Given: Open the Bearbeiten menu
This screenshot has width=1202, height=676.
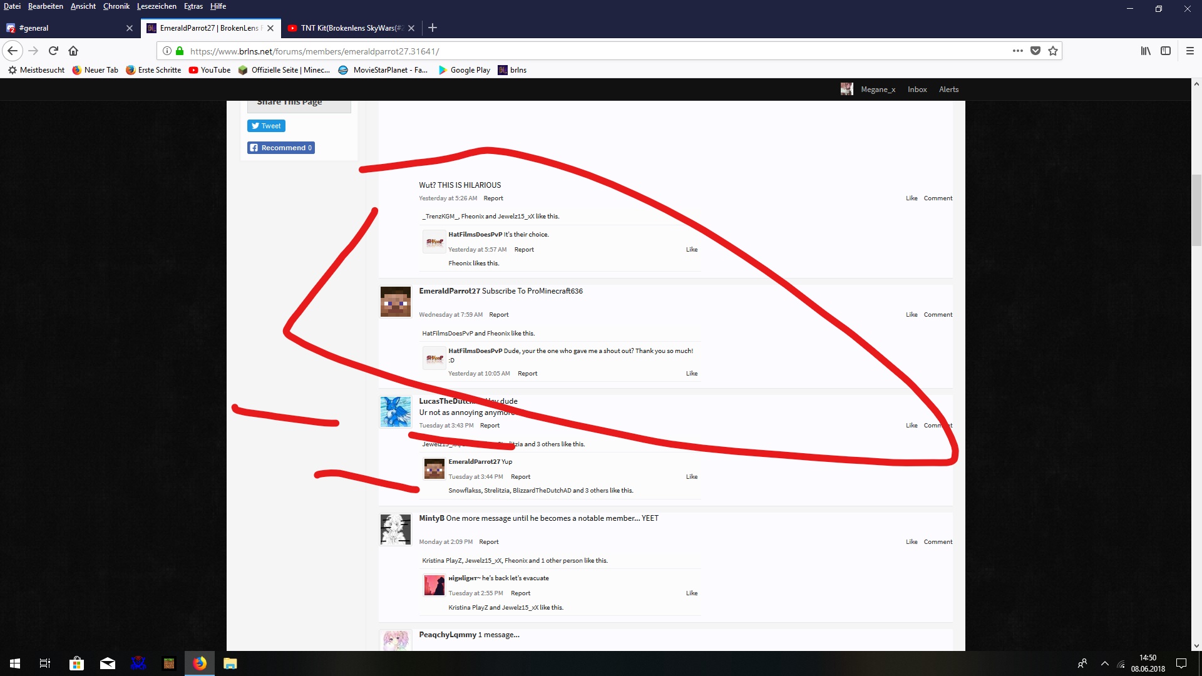Looking at the screenshot, I should pos(46,6).
